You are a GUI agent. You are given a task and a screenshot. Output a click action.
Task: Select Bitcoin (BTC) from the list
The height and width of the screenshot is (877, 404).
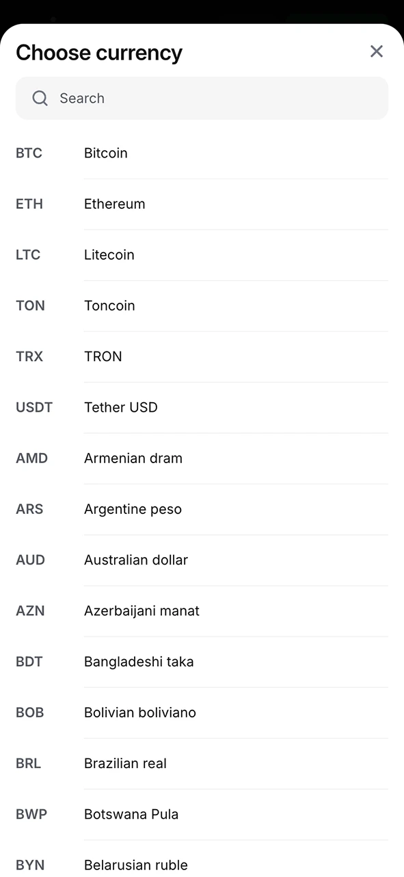tap(202, 153)
